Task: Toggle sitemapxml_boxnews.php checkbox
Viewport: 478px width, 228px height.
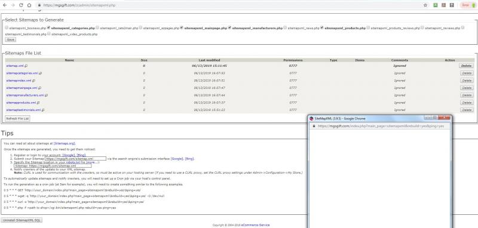Action: (7, 27)
